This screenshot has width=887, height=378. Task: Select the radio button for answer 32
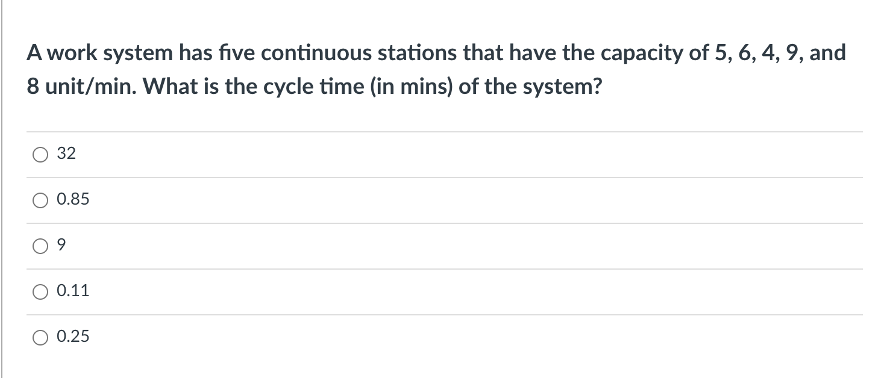click(40, 154)
